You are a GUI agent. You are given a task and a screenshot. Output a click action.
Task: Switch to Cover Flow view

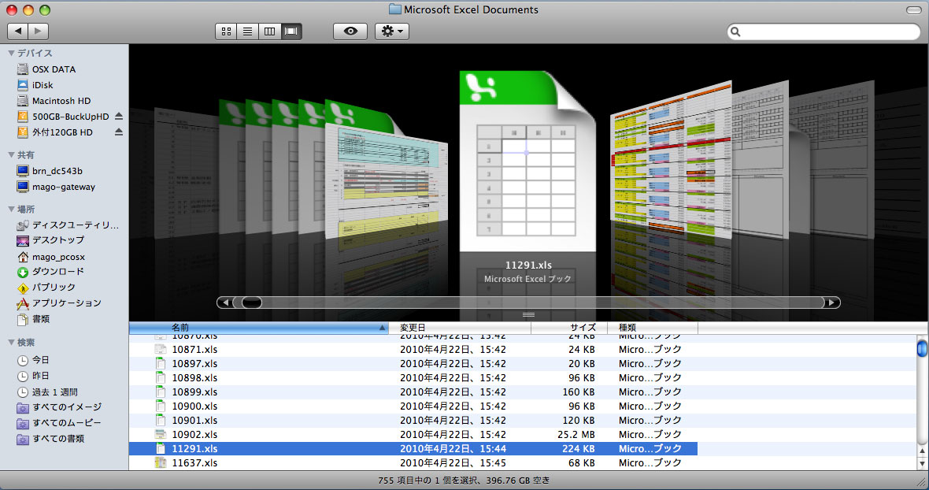point(291,32)
